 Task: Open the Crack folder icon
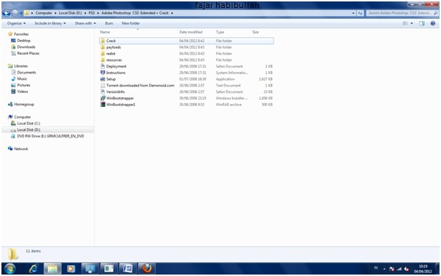[x=103, y=41]
